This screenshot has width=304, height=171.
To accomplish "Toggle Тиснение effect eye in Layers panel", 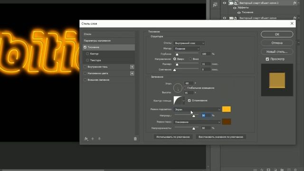I will click(x=239, y=13).
